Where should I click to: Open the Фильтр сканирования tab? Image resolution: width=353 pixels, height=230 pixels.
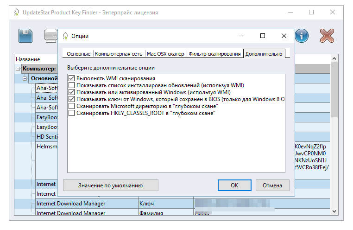pyautogui.click(x=214, y=54)
